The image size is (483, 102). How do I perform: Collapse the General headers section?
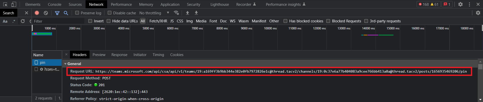(65, 64)
